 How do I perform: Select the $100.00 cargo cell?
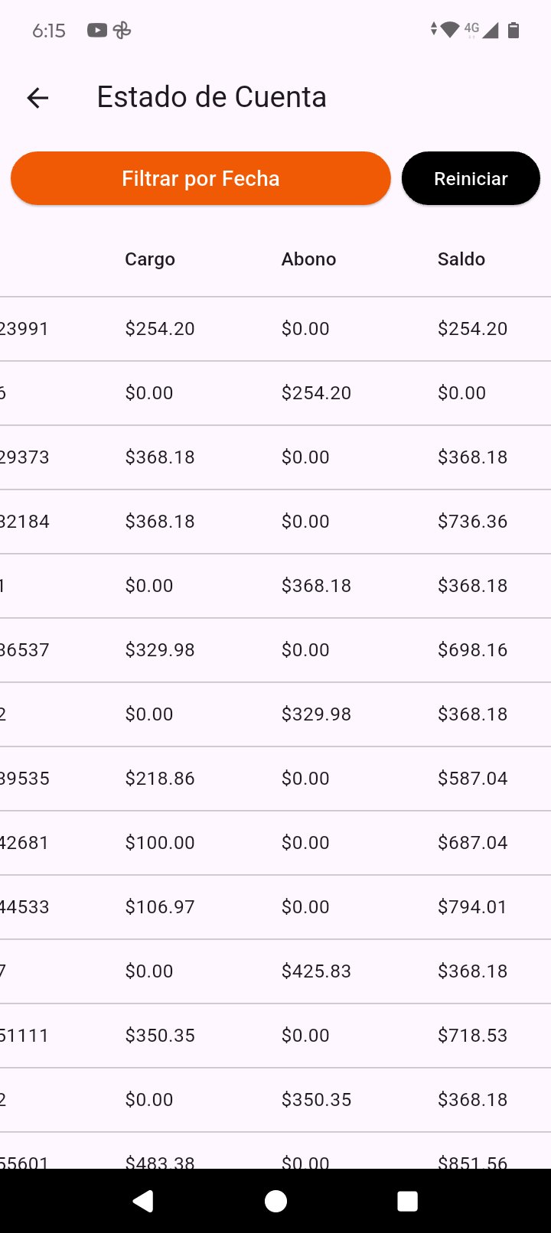click(x=160, y=843)
